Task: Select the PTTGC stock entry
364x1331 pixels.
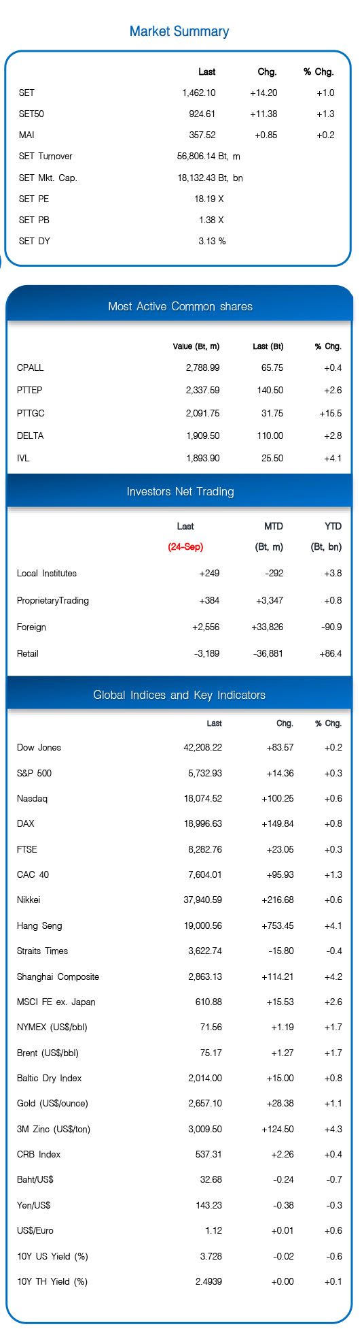Action: 31,413
